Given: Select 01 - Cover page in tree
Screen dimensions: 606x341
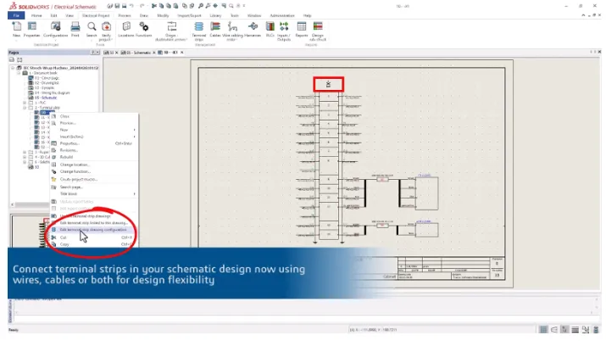Looking at the screenshot, I should (47, 78).
